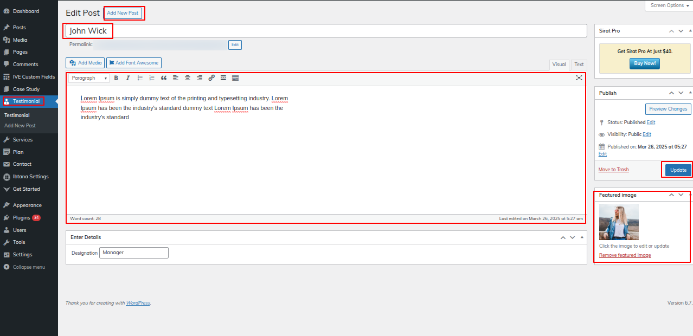Click the featured image thumbnail
Screen dimensions: 693x336
pos(619,222)
